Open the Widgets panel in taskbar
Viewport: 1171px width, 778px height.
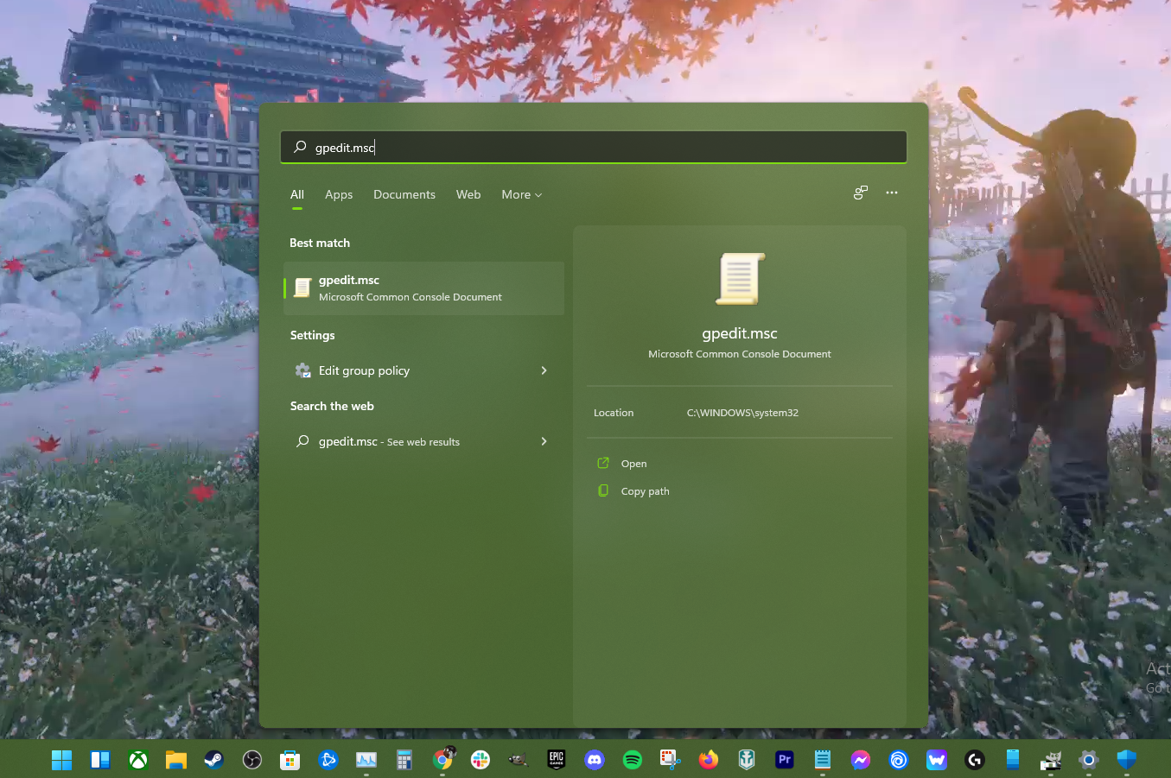click(x=100, y=760)
